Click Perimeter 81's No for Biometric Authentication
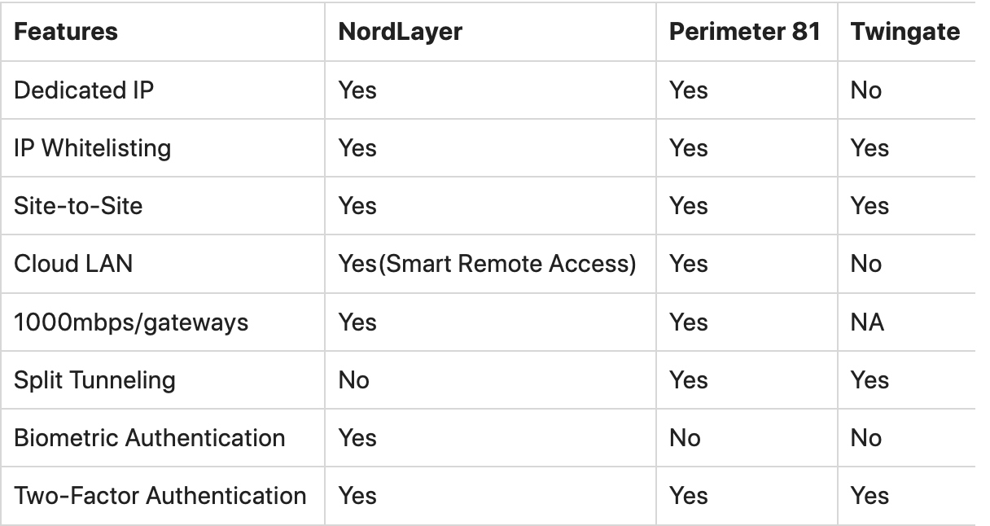The image size is (990, 526). [x=685, y=437]
